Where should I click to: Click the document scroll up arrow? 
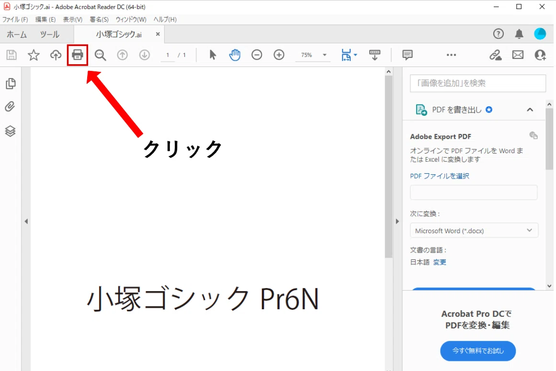389,72
